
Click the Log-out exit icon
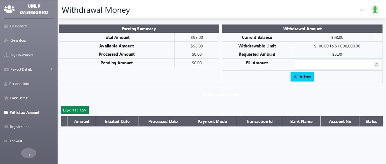(6, 141)
